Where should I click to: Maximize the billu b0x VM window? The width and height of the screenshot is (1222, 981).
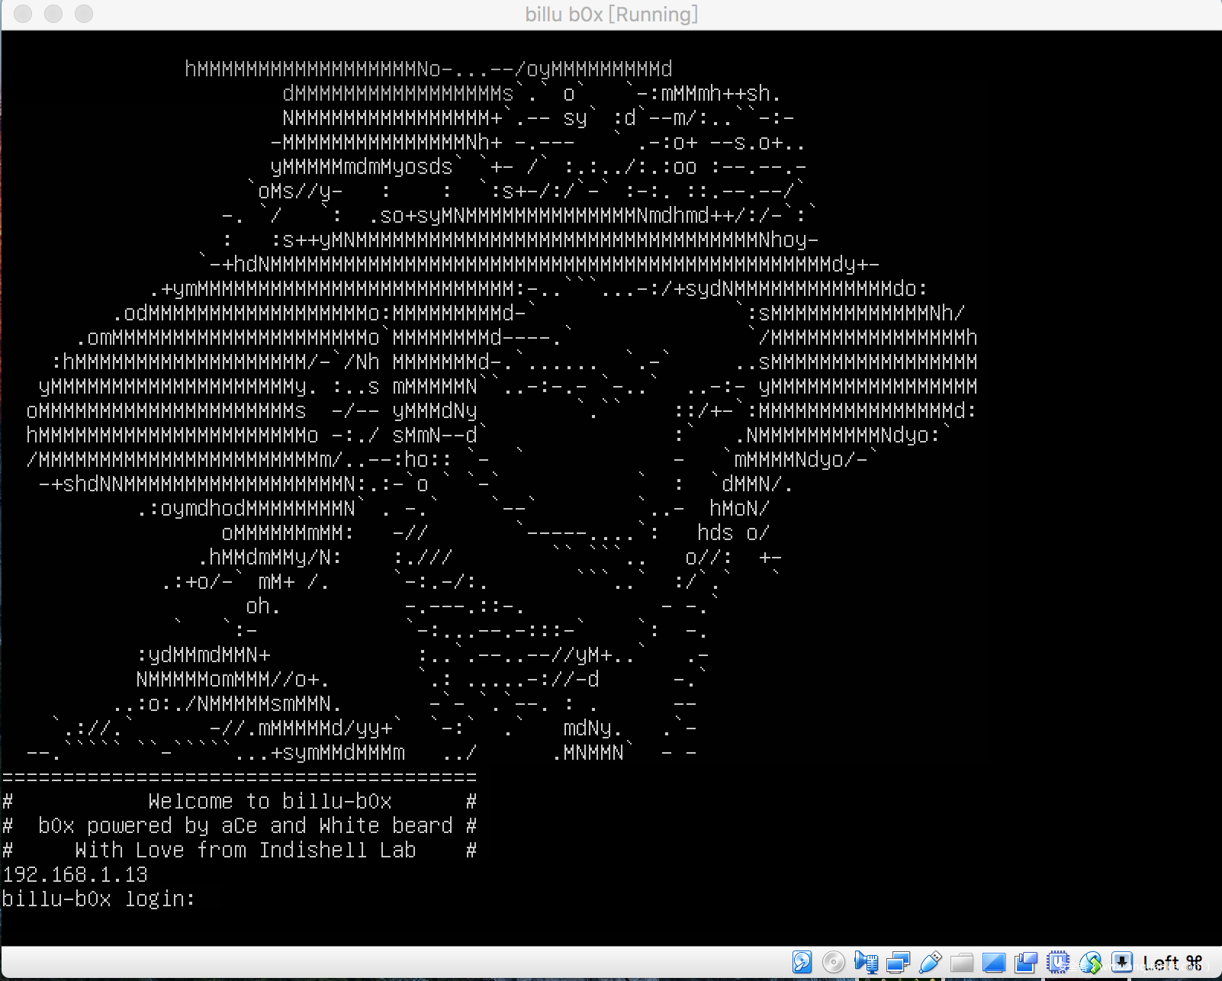pyautogui.click(x=84, y=14)
